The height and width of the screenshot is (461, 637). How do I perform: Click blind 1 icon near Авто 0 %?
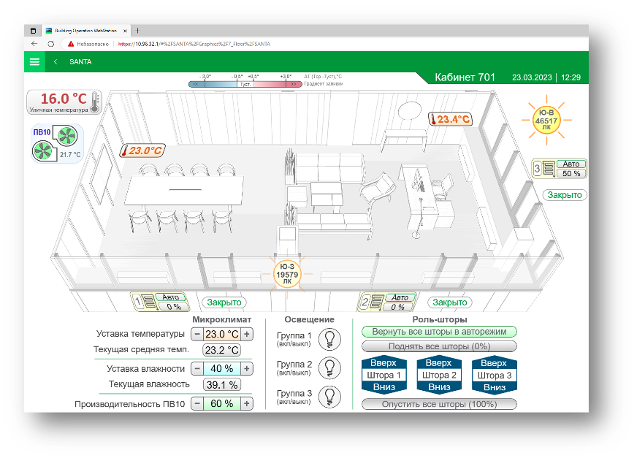click(145, 302)
